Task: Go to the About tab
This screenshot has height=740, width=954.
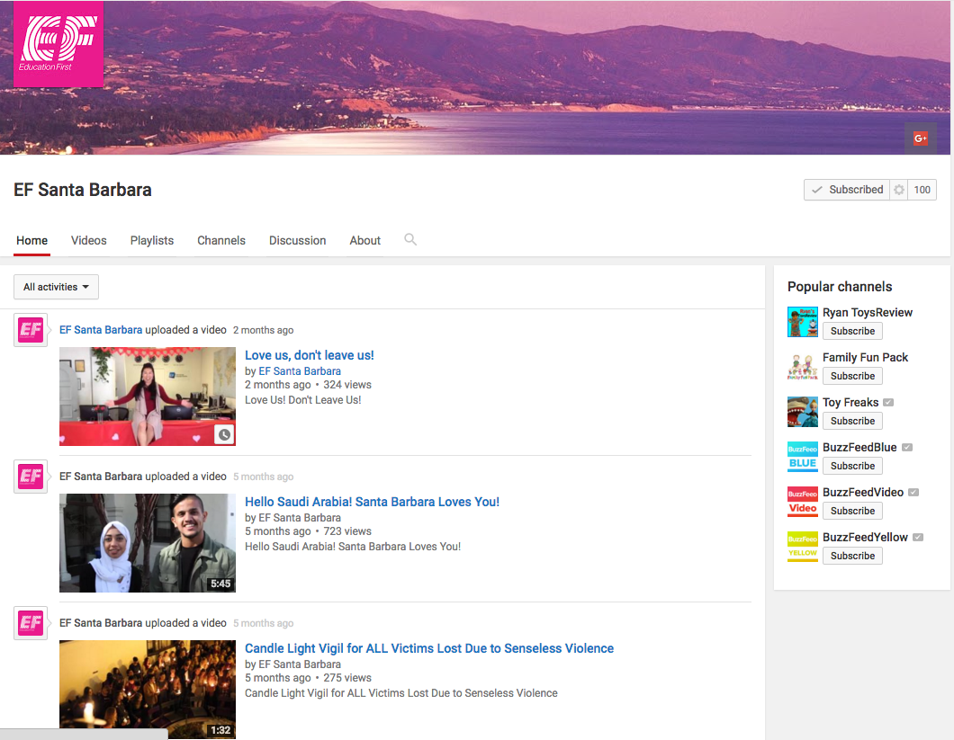Action: (365, 241)
